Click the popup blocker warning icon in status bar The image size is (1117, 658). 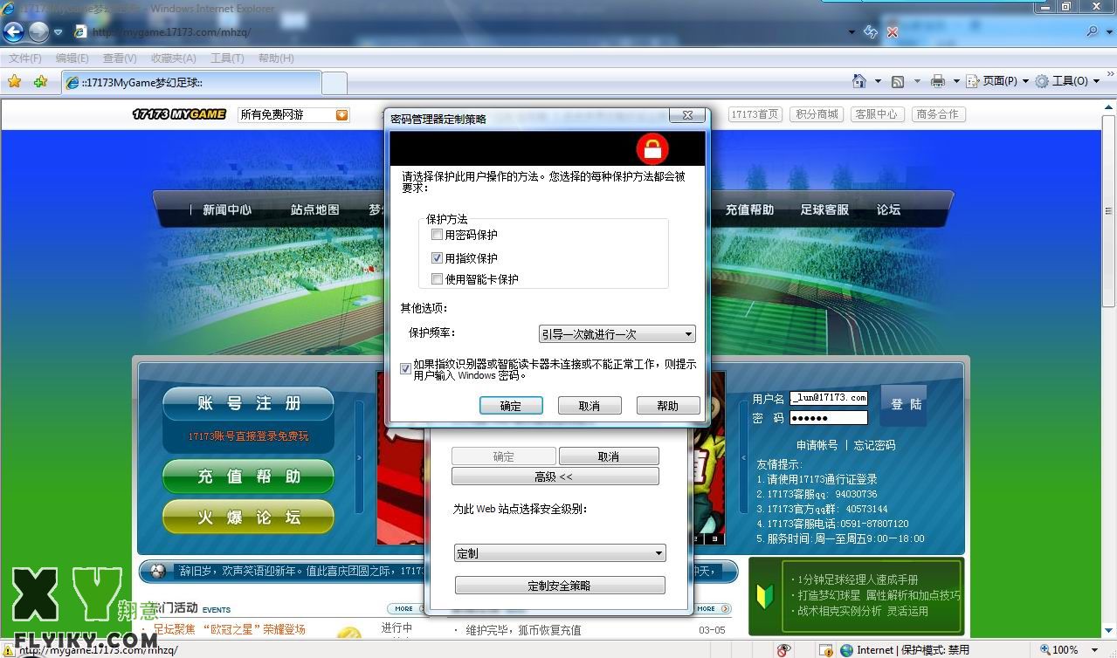825,649
